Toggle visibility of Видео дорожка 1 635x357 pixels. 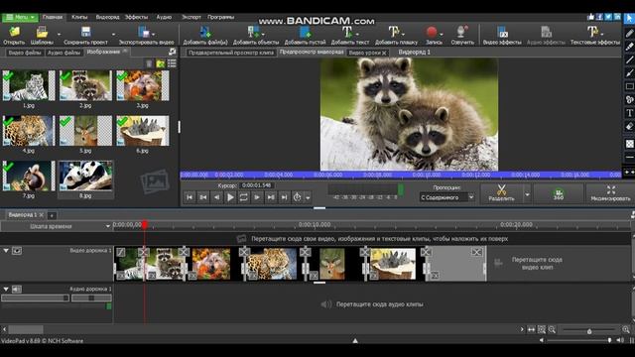point(17,251)
